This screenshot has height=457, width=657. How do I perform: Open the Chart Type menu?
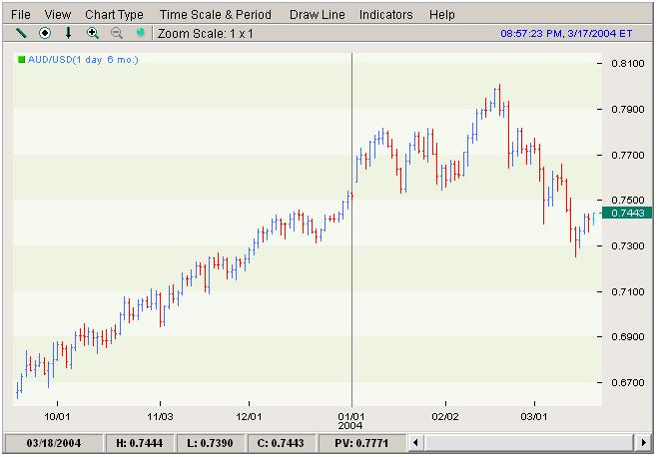click(x=114, y=15)
